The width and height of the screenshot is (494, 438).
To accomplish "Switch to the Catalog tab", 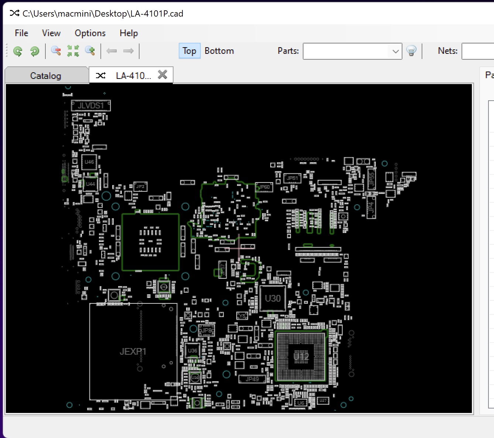I will click(46, 76).
